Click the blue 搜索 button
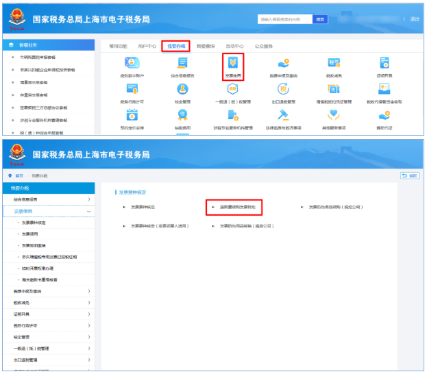Screen dimensions: 427x374 320,19
